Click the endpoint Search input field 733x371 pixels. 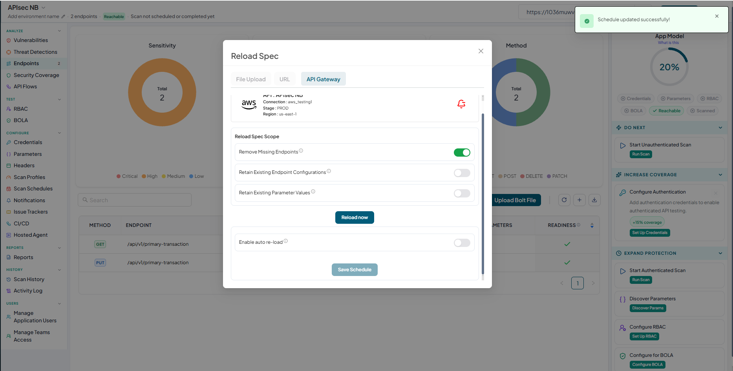coord(135,200)
